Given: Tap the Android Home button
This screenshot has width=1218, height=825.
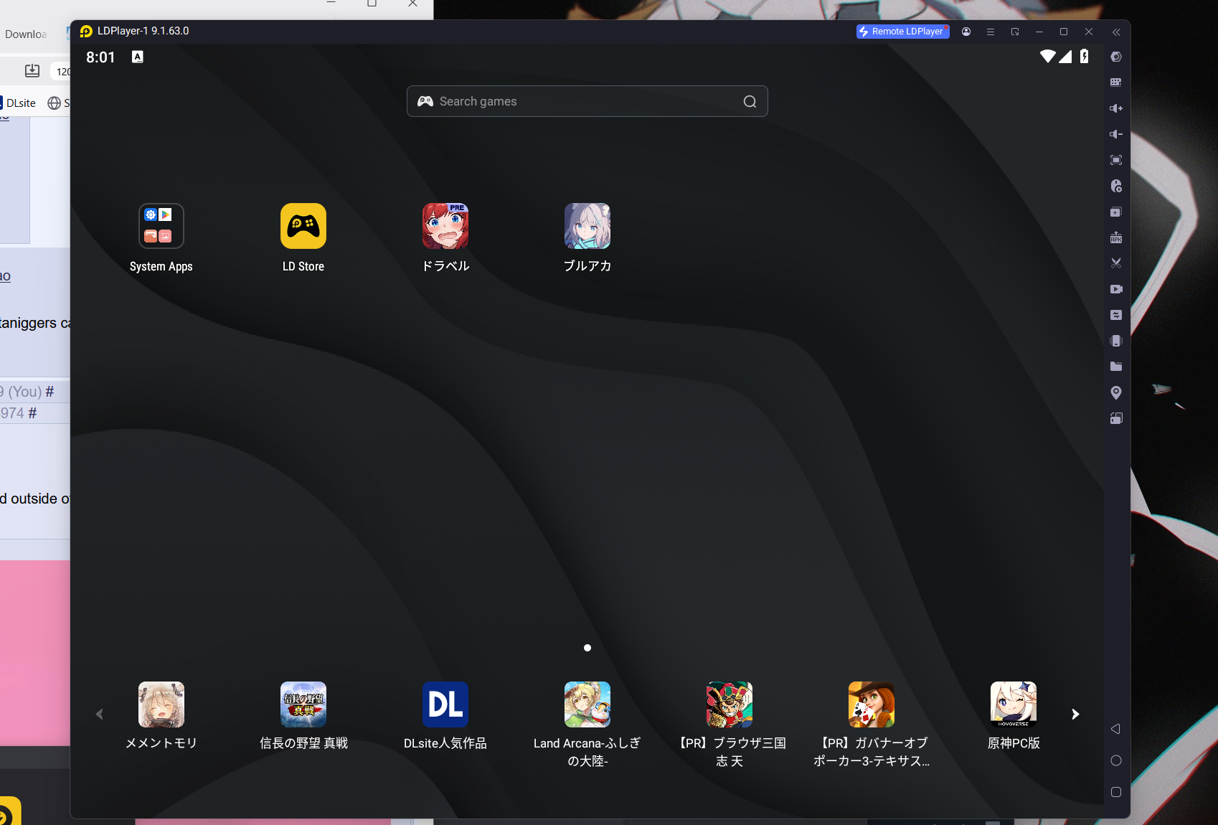Looking at the screenshot, I should coord(1115,760).
